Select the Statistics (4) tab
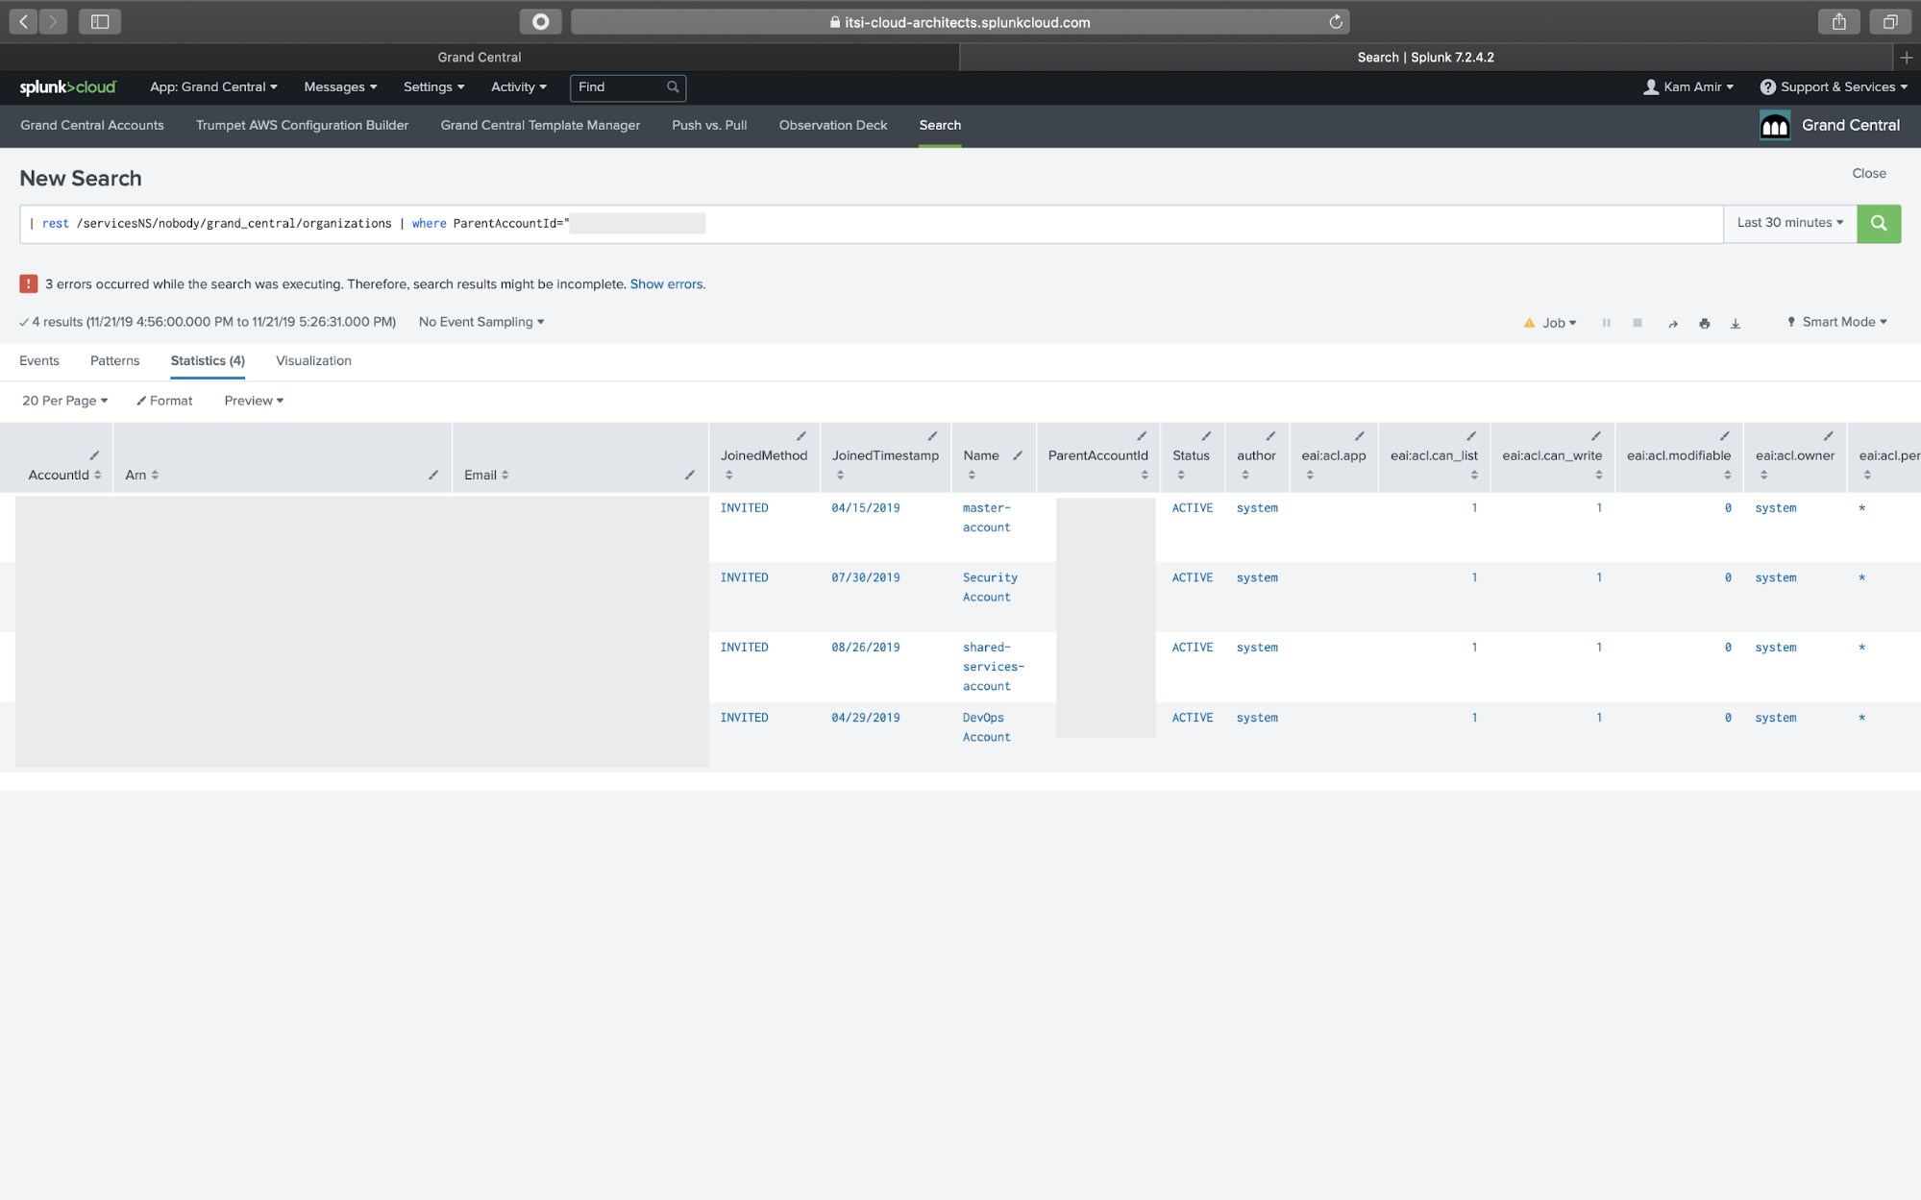The height and width of the screenshot is (1200, 1921). pyautogui.click(x=208, y=360)
